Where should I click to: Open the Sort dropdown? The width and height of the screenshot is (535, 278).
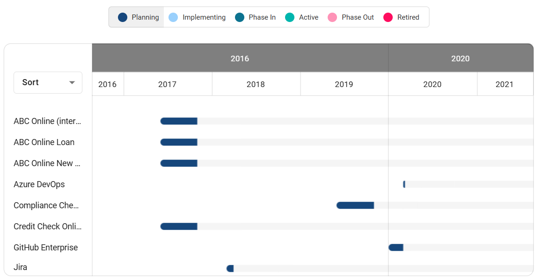point(48,82)
